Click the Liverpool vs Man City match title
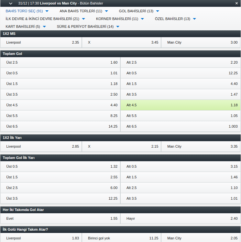This screenshot has height=242, width=241. coord(58,4)
